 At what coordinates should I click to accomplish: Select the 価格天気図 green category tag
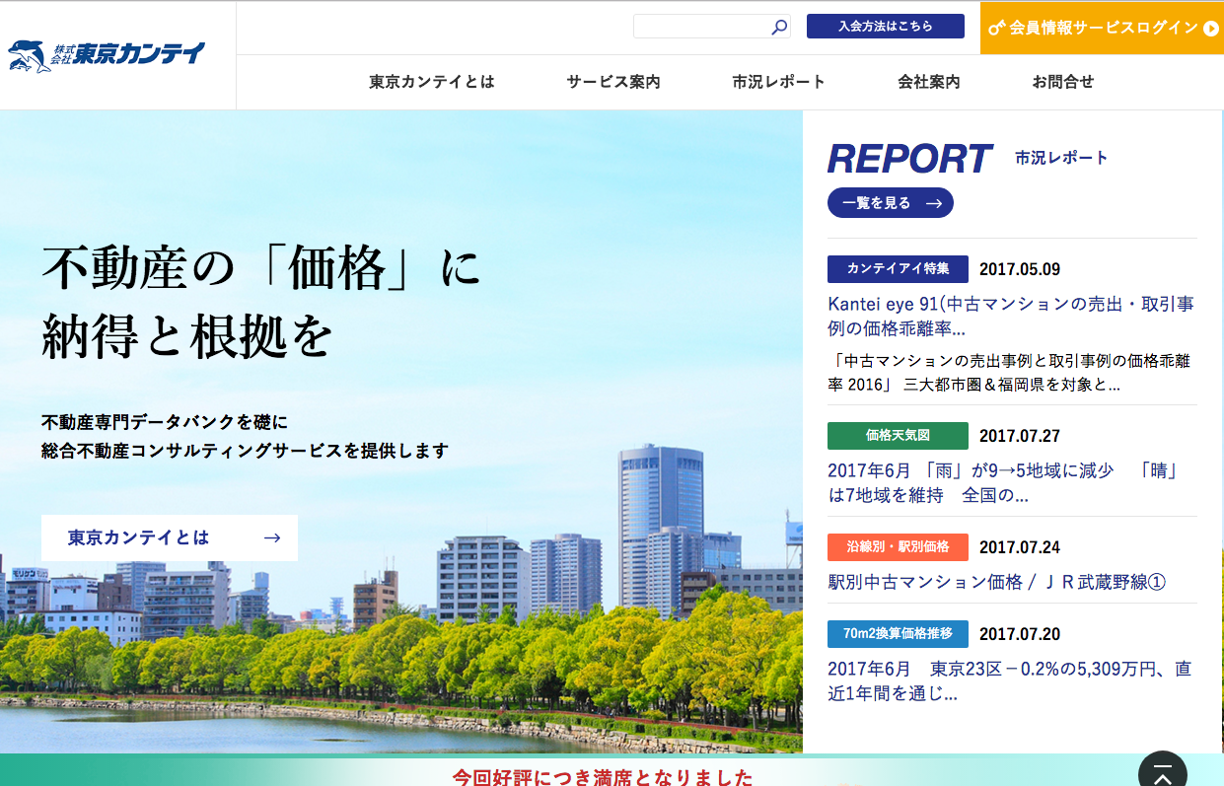click(898, 435)
